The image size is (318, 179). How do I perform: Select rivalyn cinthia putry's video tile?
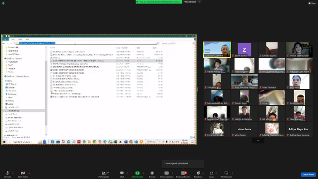pyautogui.click(x=299, y=50)
